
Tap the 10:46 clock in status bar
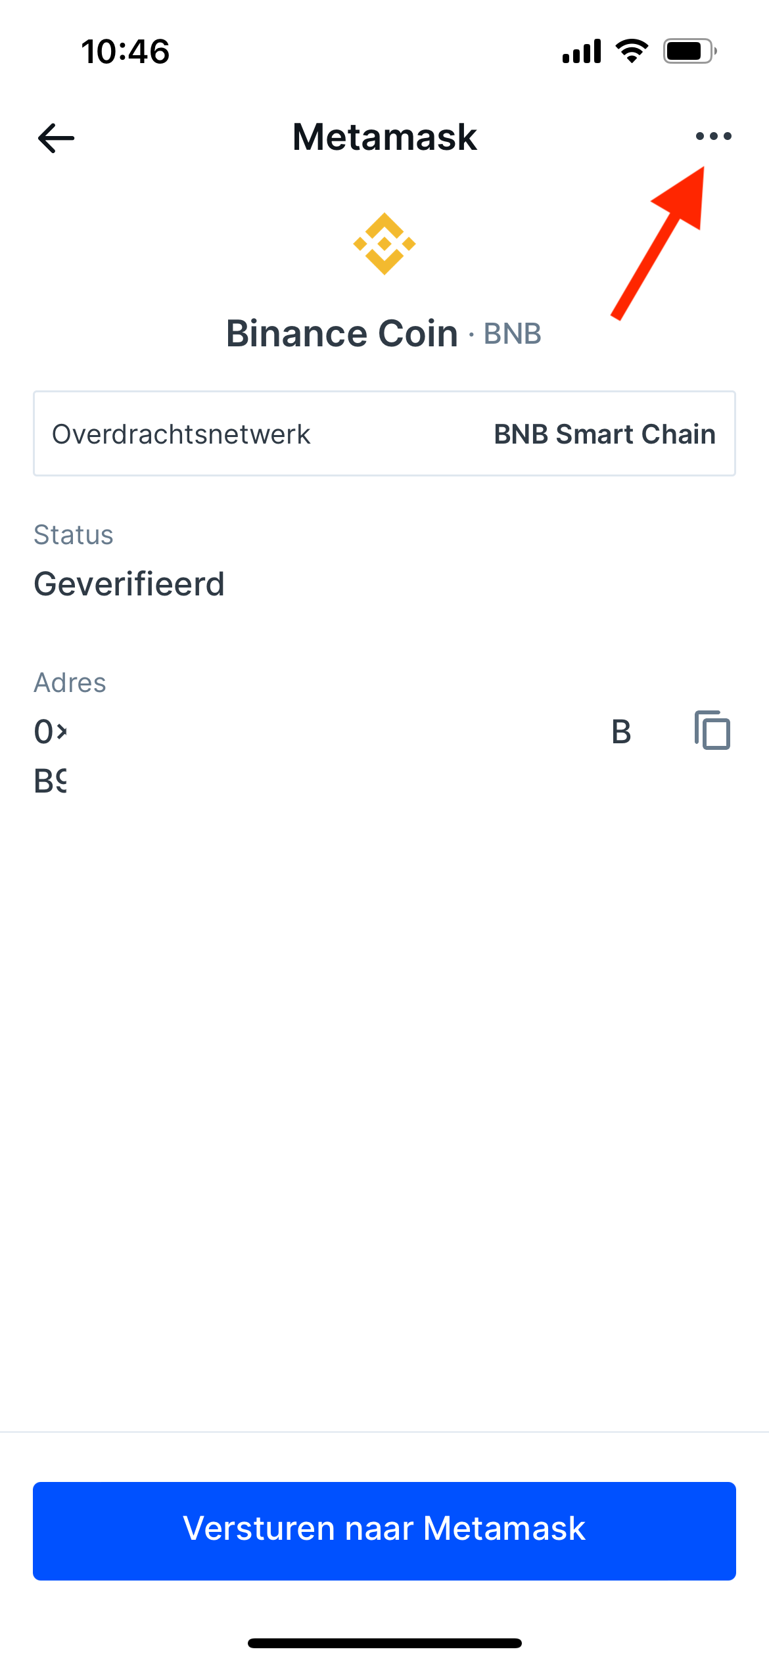pos(125,51)
